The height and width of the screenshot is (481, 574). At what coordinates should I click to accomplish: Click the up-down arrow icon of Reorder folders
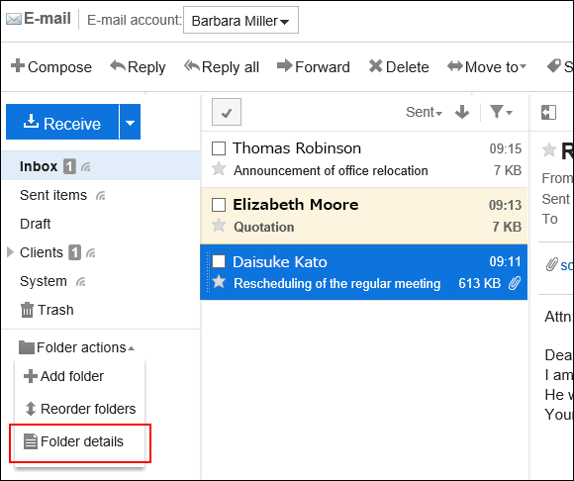[31, 409]
